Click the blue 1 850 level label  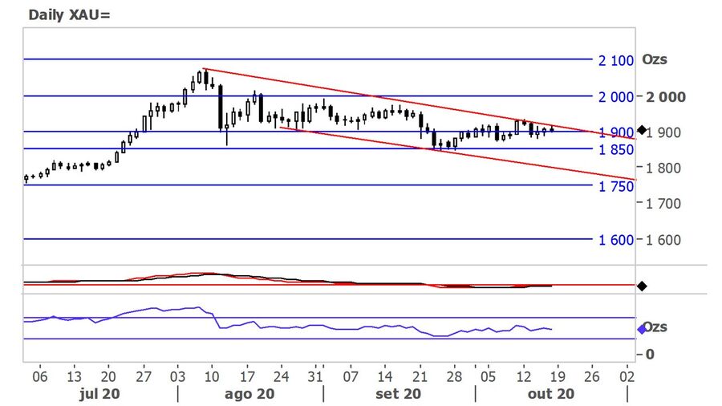[x=616, y=149]
